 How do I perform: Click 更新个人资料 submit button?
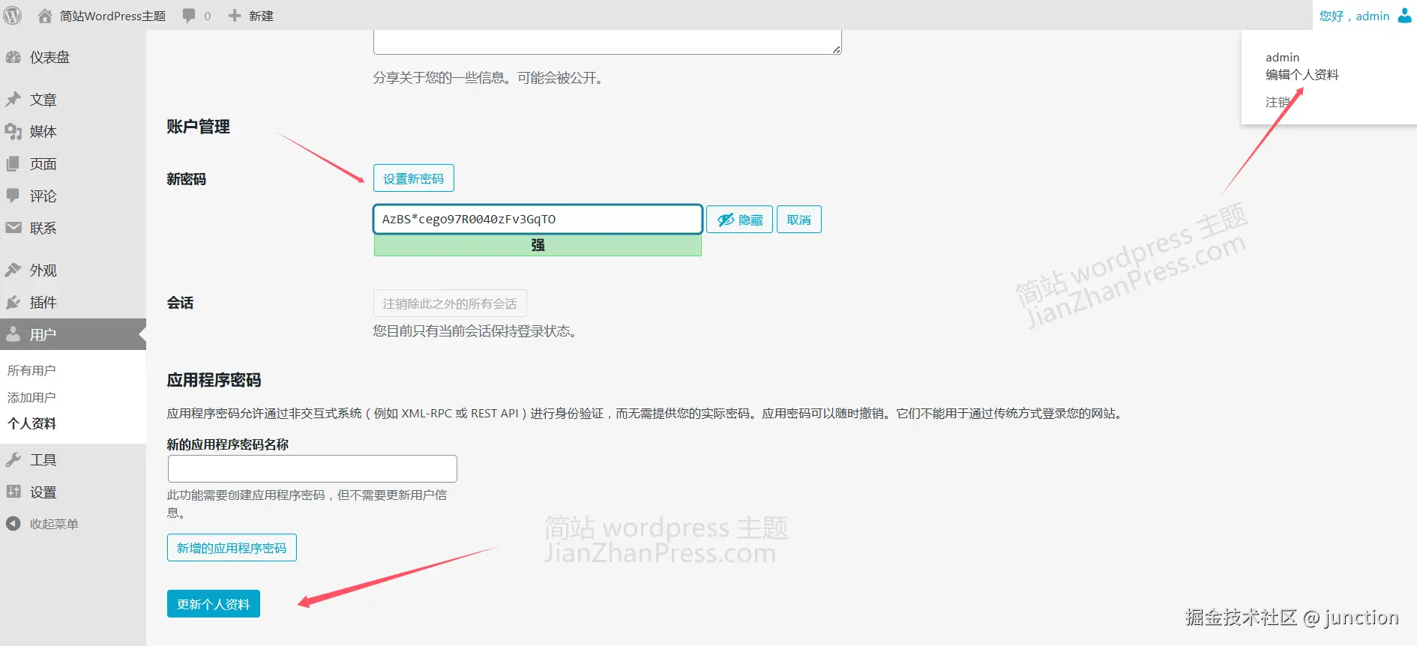point(214,604)
